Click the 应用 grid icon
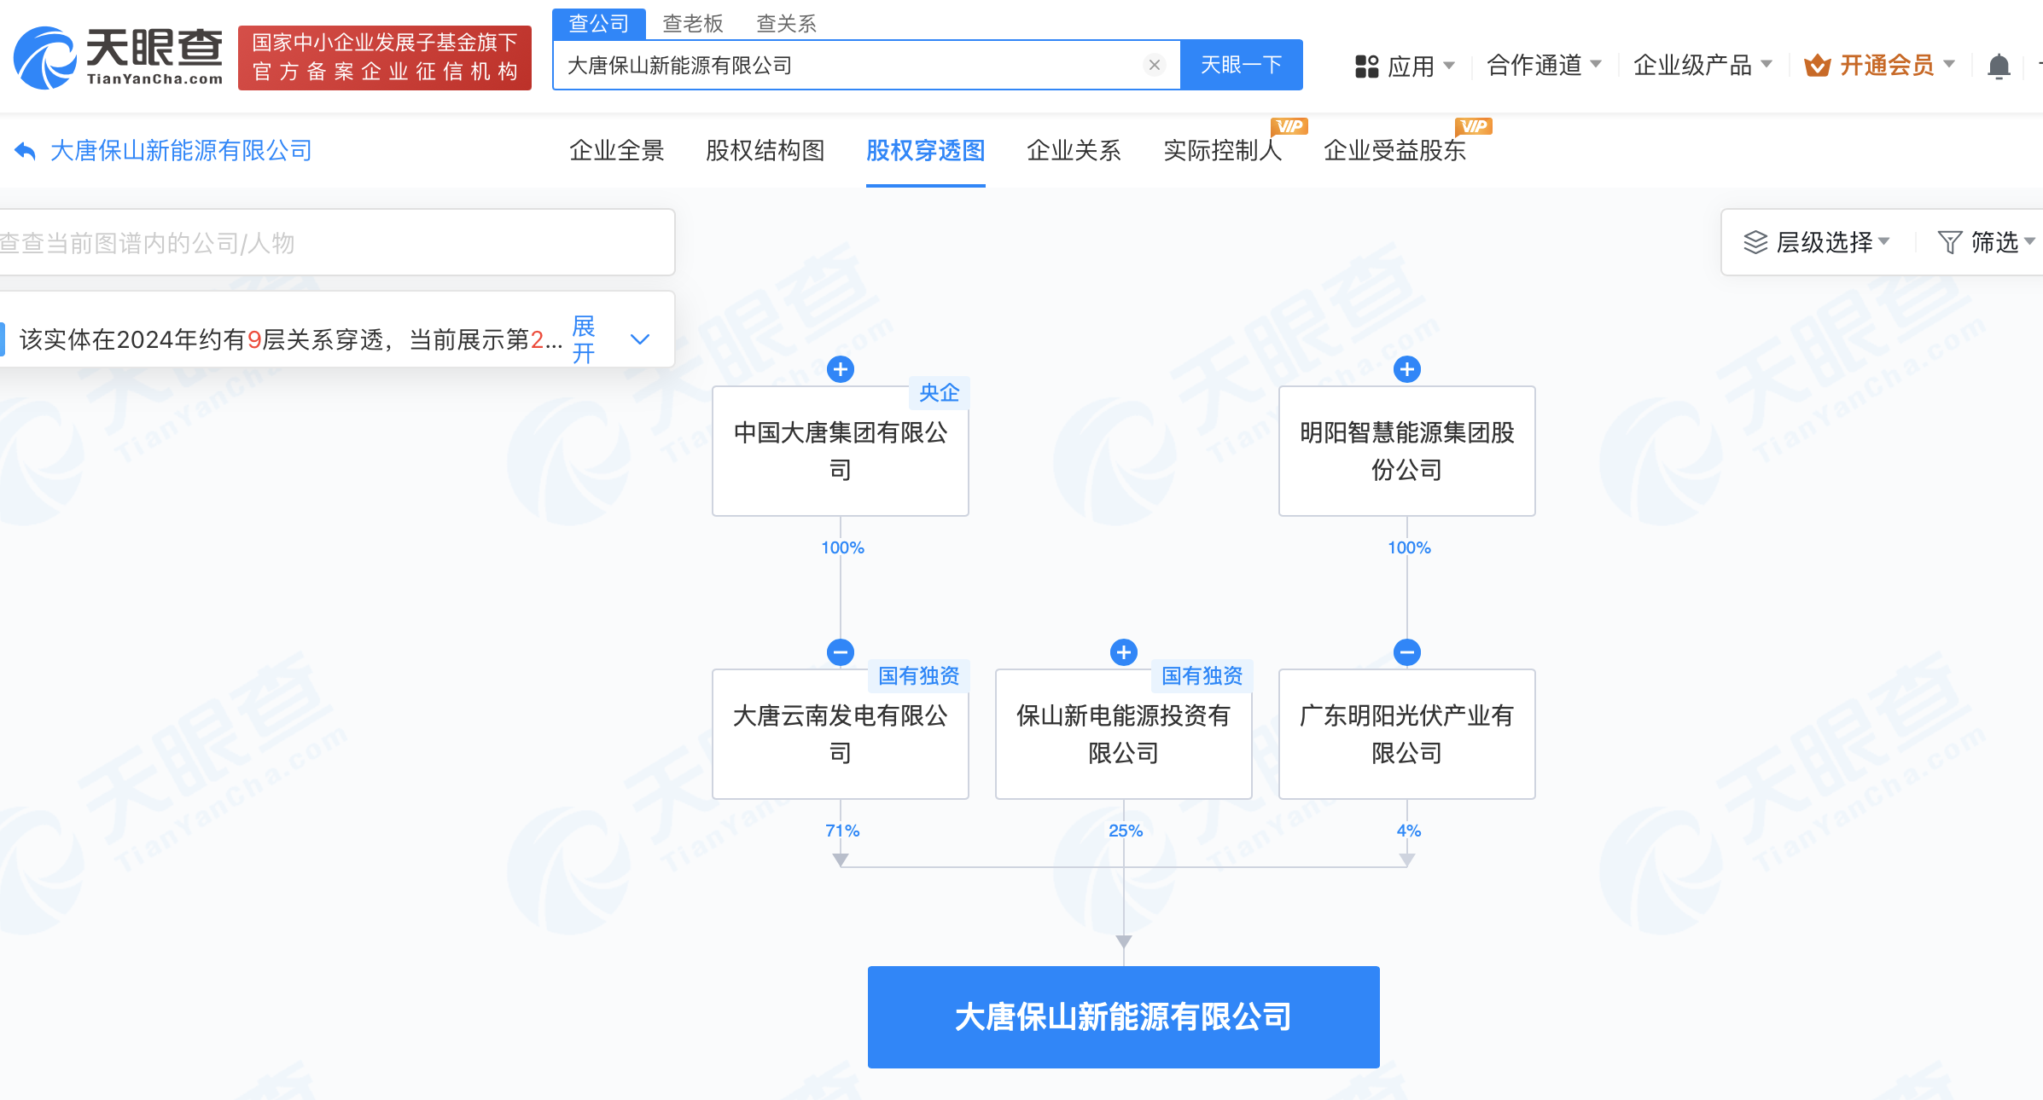This screenshot has height=1100, width=2043. click(1366, 67)
